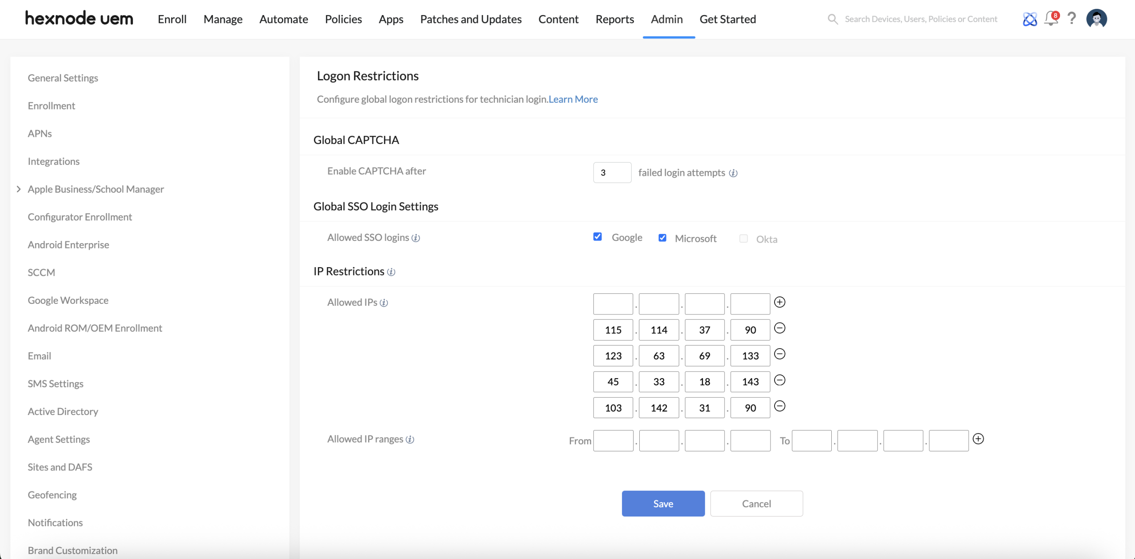Uncheck Google as allowed SSO login

point(597,237)
